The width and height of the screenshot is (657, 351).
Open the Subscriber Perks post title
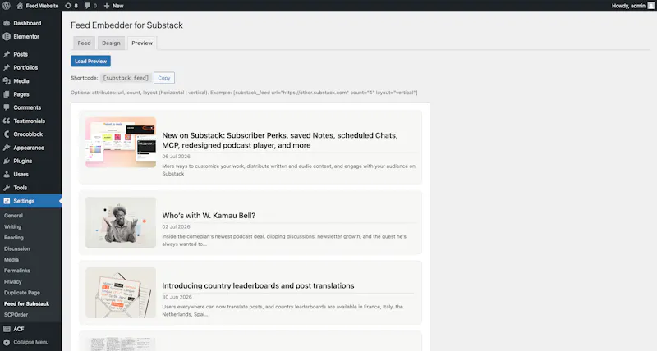(x=280, y=140)
